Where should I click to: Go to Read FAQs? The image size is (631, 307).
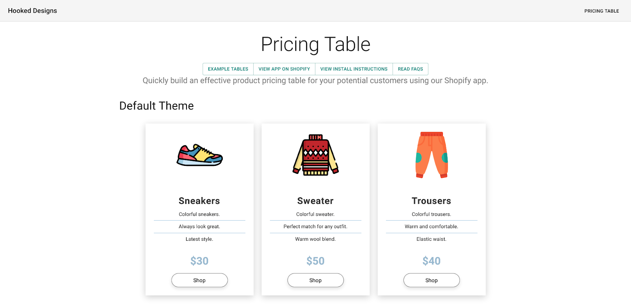pyautogui.click(x=410, y=69)
